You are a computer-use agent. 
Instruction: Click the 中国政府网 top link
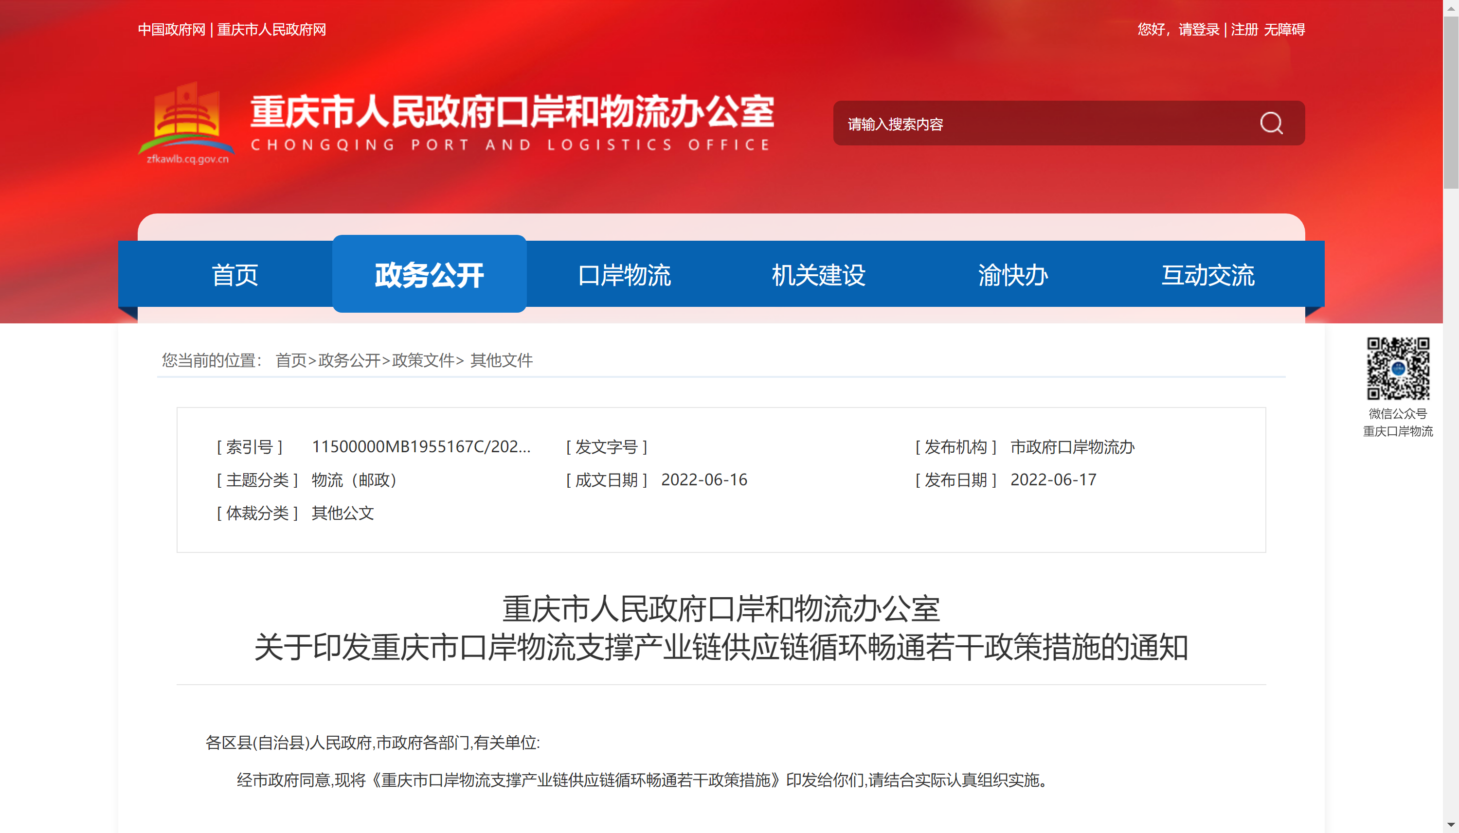(x=171, y=30)
